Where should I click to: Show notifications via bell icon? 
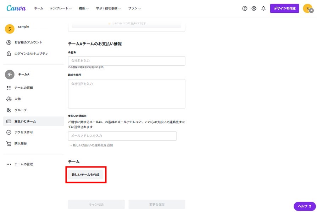coord(263,8)
